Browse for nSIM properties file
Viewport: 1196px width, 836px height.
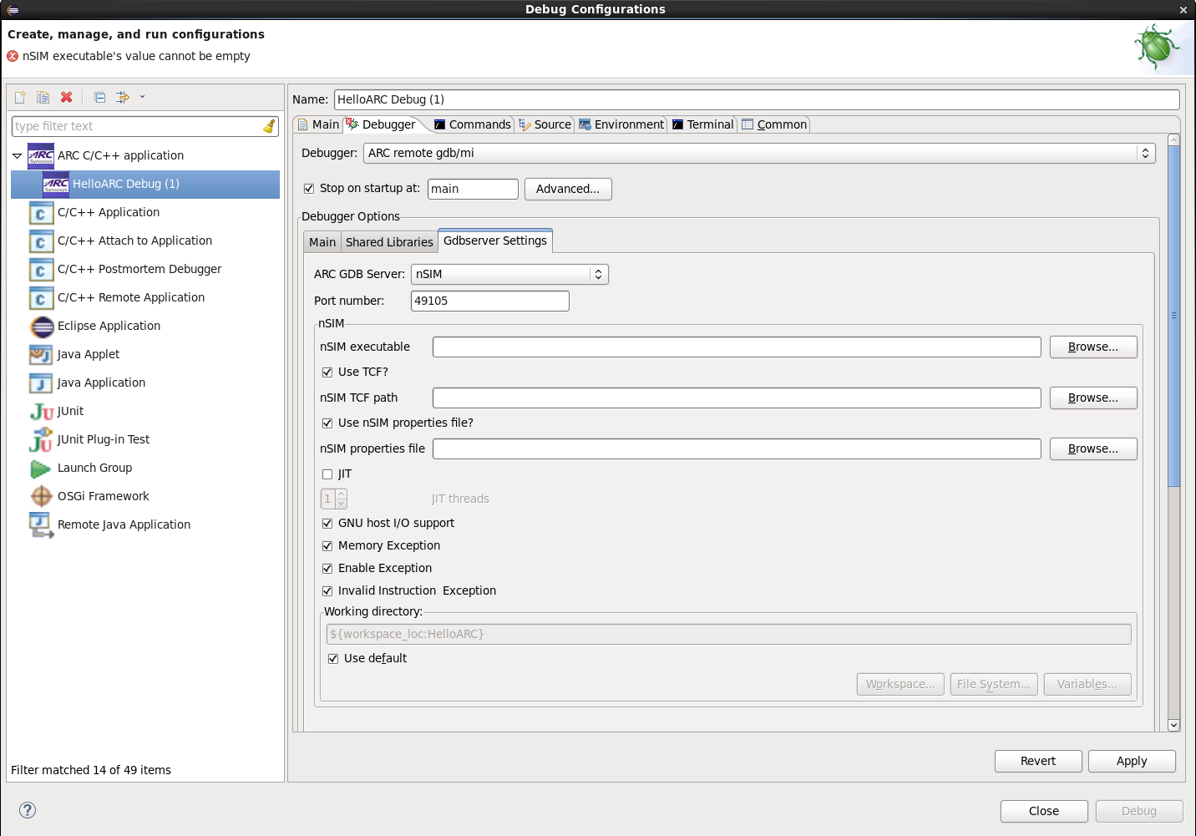point(1093,449)
